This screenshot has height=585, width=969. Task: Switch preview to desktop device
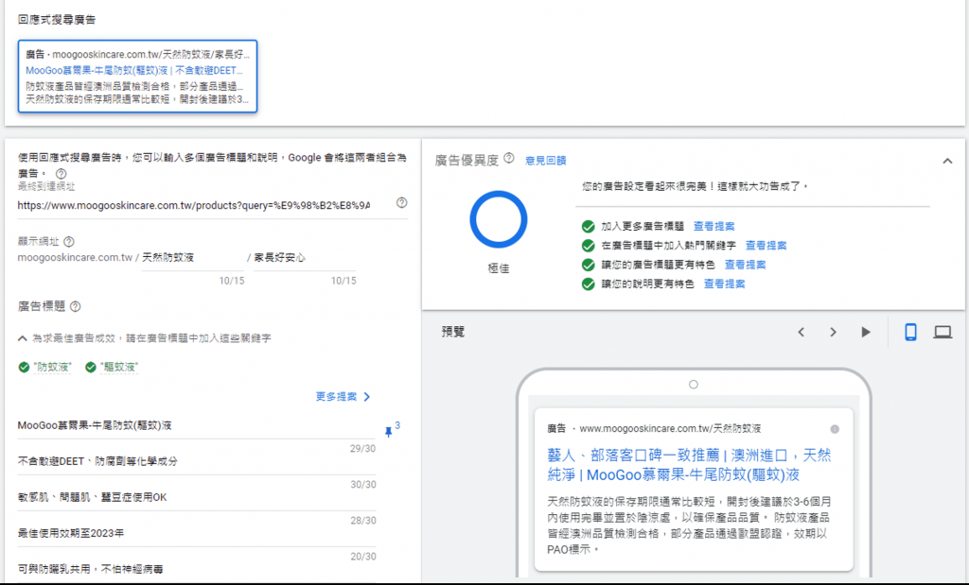(x=943, y=332)
